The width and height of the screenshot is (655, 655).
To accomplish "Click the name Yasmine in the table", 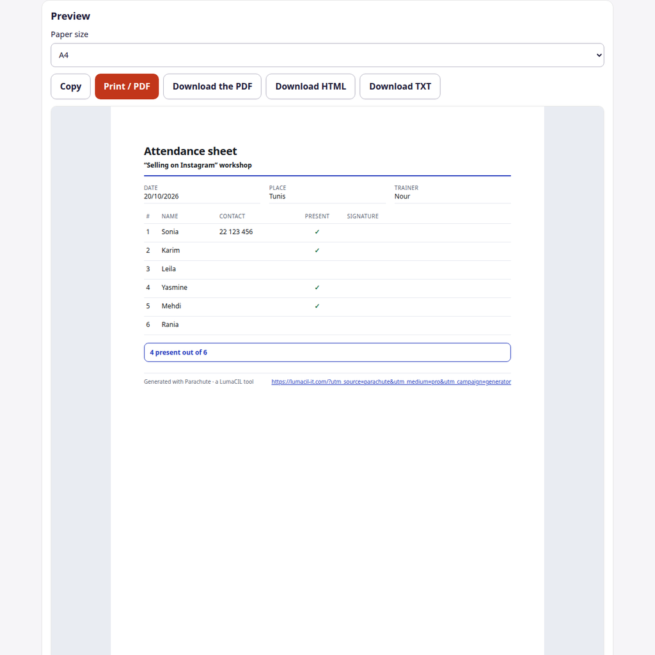I will tap(174, 287).
